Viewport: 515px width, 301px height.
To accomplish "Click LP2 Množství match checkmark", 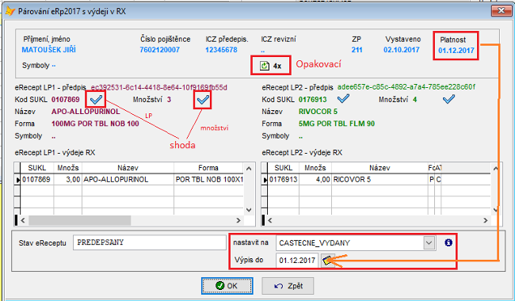I will 448,99.
